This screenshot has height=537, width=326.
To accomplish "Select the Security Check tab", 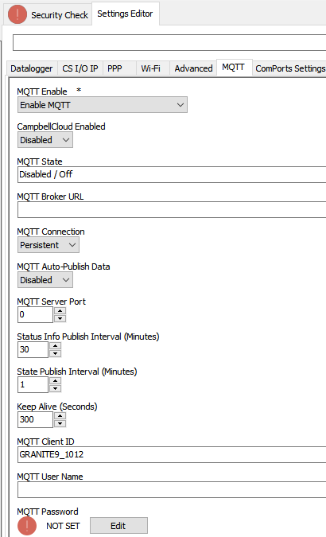I will click(48, 15).
